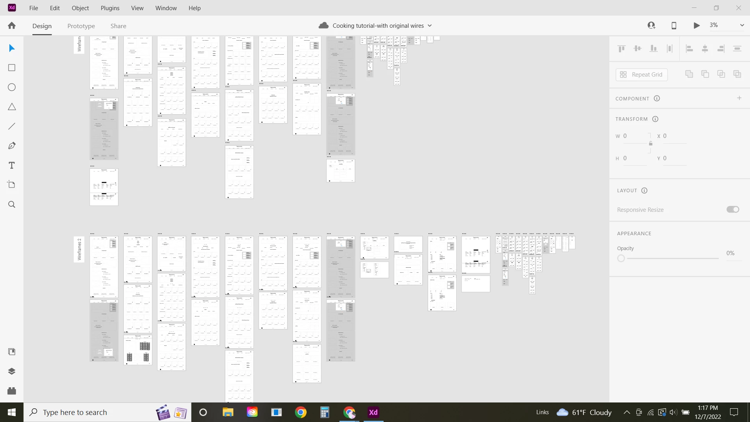The width and height of the screenshot is (750, 422).
Task: Open the Layers panel
Action: pos(12,371)
